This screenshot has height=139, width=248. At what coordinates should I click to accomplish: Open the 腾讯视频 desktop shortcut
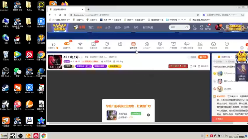click(x=17, y=56)
